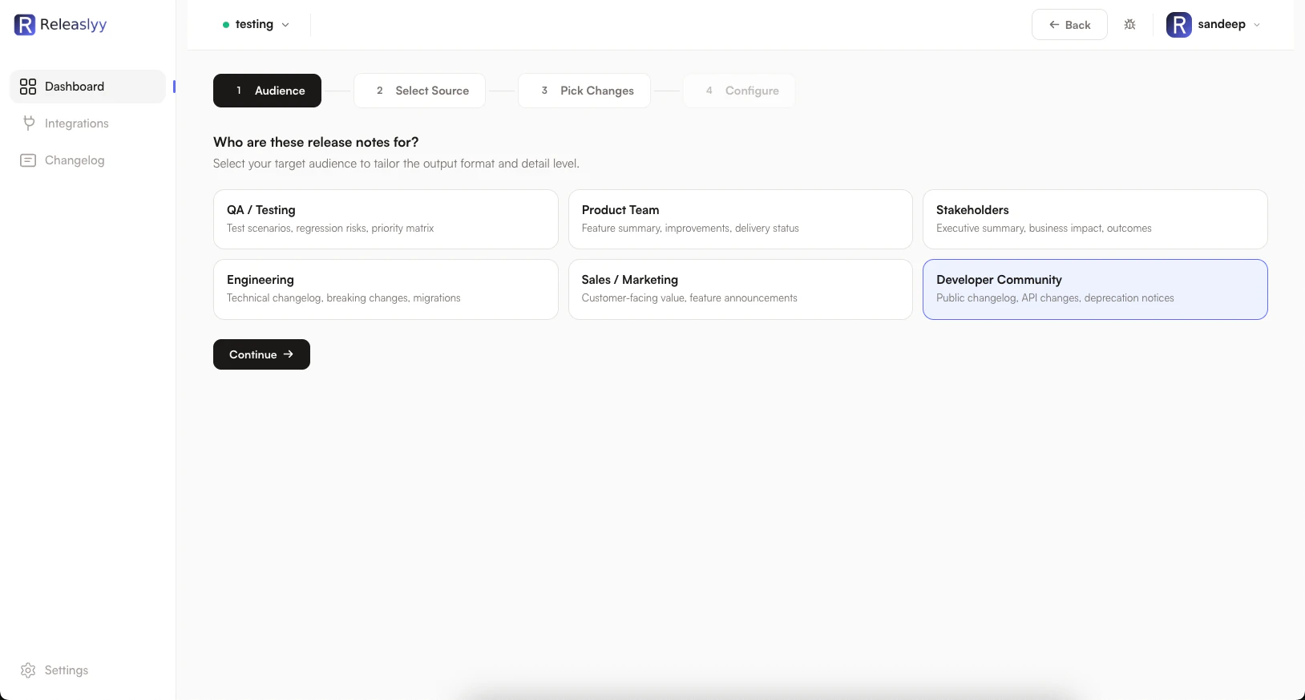Go to the Select Source step
This screenshot has width=1305, height=700.
coord(419,91)
